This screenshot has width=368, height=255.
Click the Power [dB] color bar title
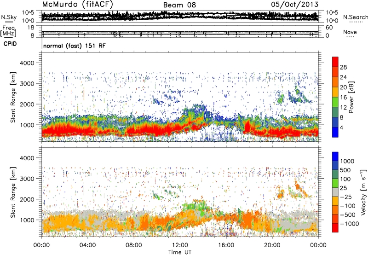[351, 97]
